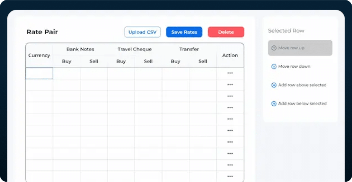The height and width of the screenshot is (182, 352).
Task: Open the action menu dots in fifth row
Action: (x=230, y=119)
